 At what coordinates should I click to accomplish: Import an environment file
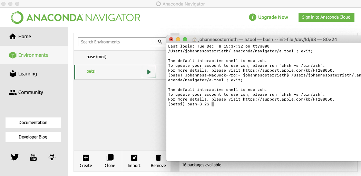(x=134, y=161)
